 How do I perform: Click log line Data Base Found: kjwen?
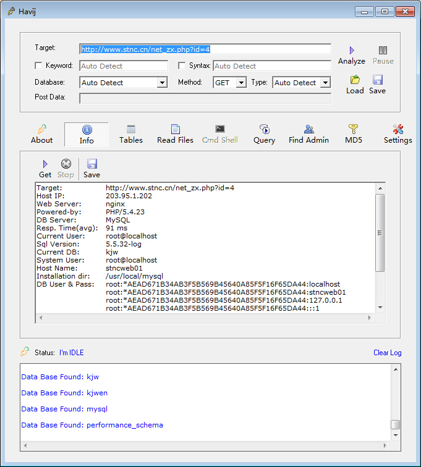pos(64,393)
